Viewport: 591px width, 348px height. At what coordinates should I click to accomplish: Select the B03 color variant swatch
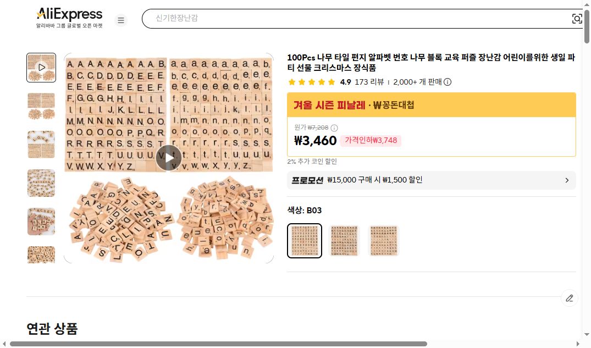coord(304,240)
